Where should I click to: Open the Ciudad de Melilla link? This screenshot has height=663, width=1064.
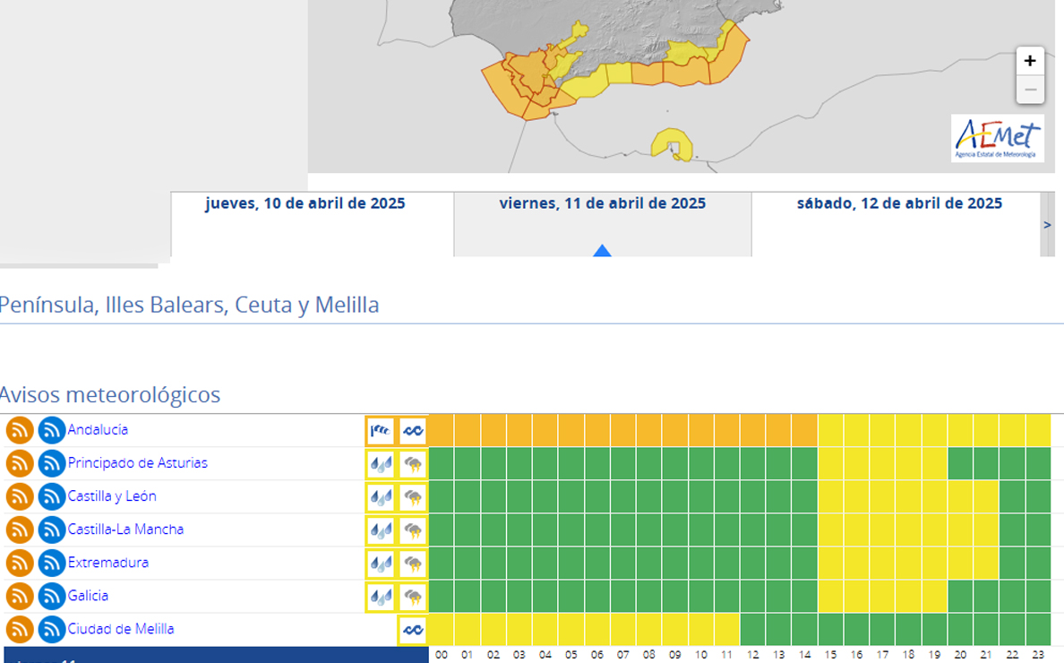point(121,629)
